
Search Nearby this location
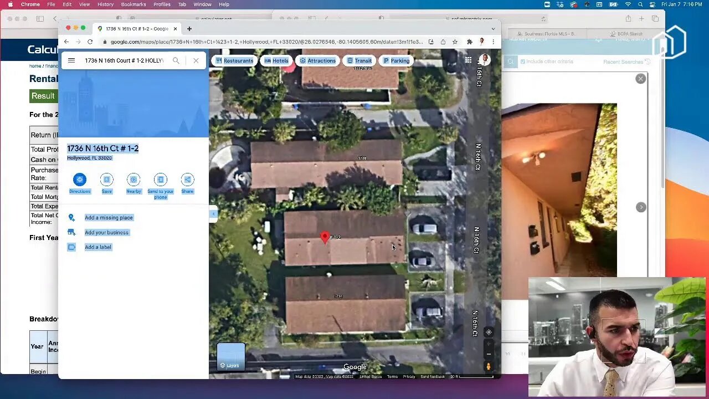coord(133,183)
